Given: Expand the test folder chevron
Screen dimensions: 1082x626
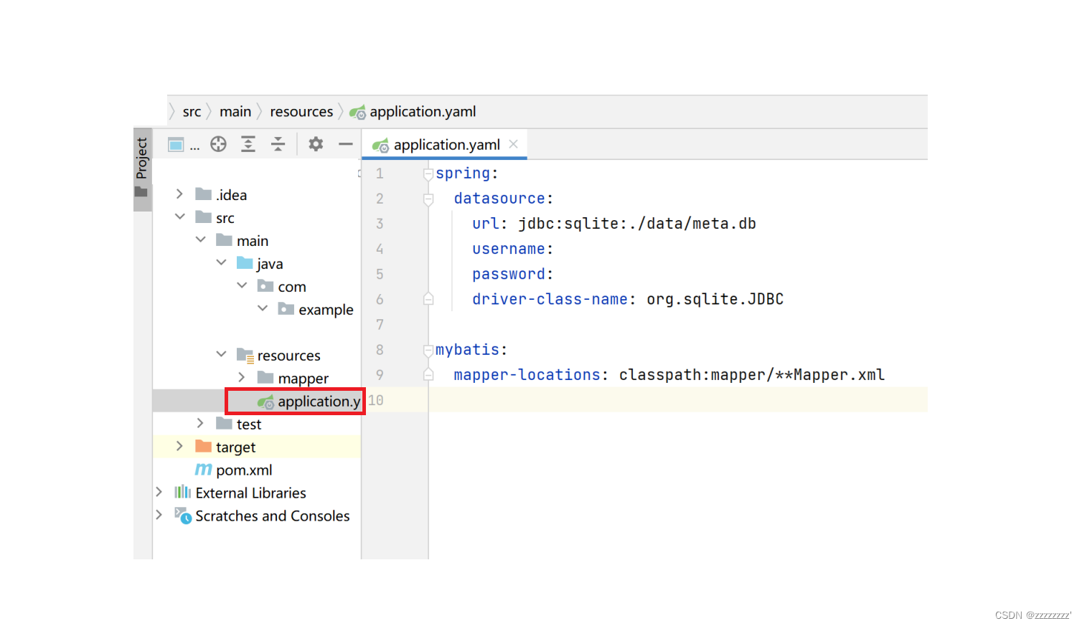Looking at the screenshot, I should pos(200,424).
